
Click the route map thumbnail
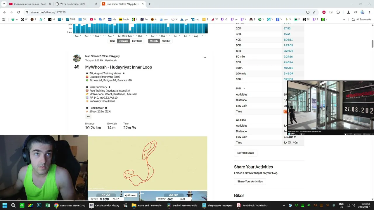[x=148, y=163]
